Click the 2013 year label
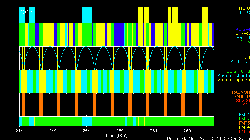Viewport: 250px width, 140px height. [26, 12]
